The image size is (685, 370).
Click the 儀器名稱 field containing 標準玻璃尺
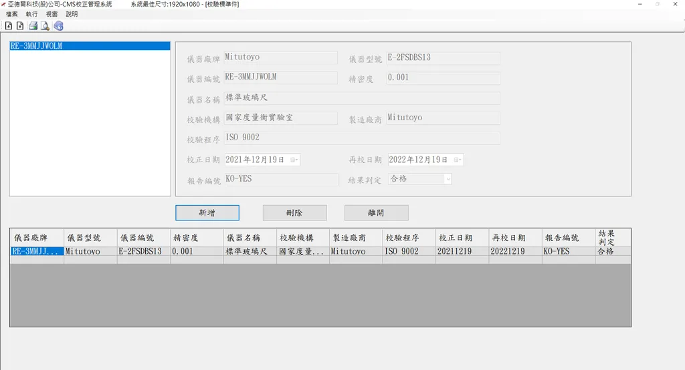point(362,98)
